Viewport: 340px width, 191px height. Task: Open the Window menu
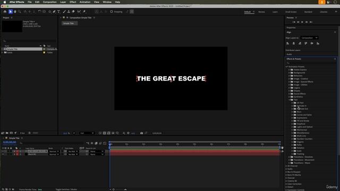[x=107, y=2]
